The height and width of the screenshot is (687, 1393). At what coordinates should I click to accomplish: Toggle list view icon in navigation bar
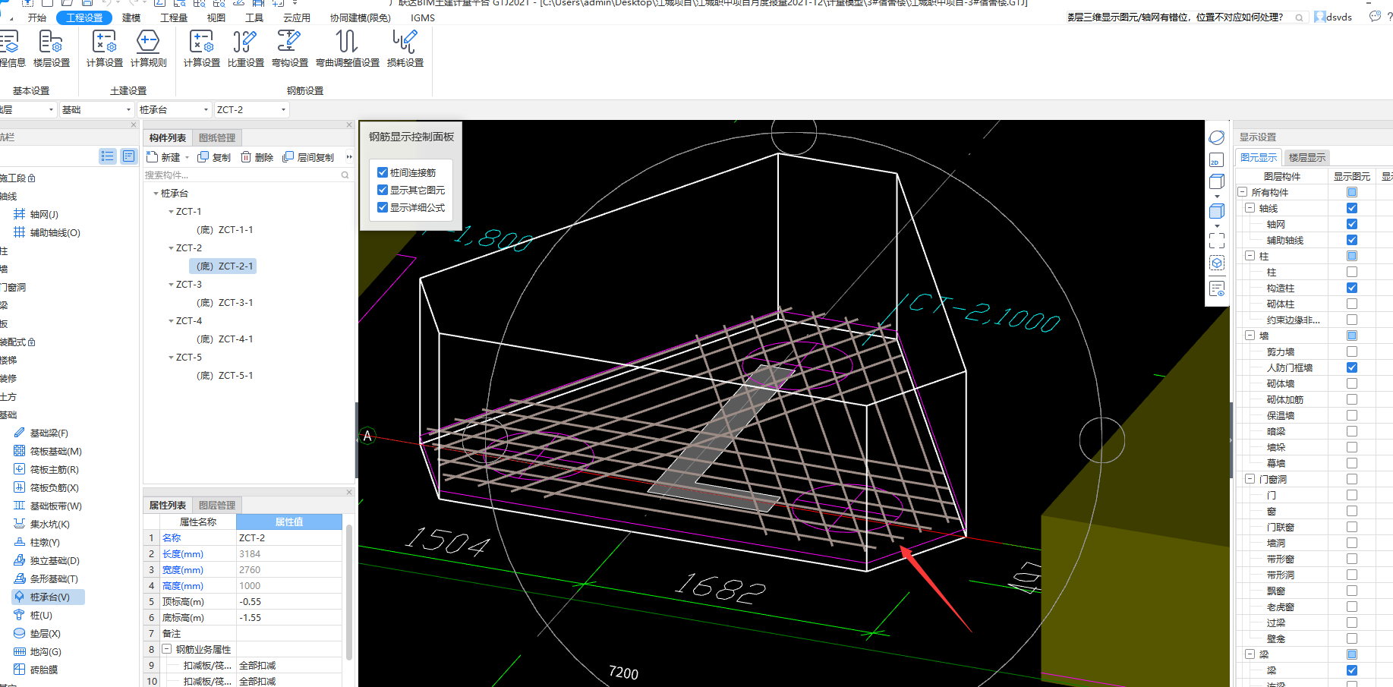click(x=107, y=156)
